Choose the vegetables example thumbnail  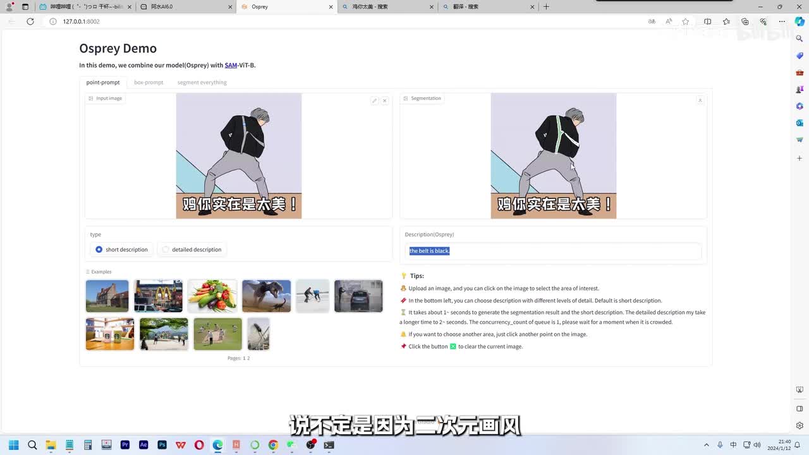[x=212, y=296]
